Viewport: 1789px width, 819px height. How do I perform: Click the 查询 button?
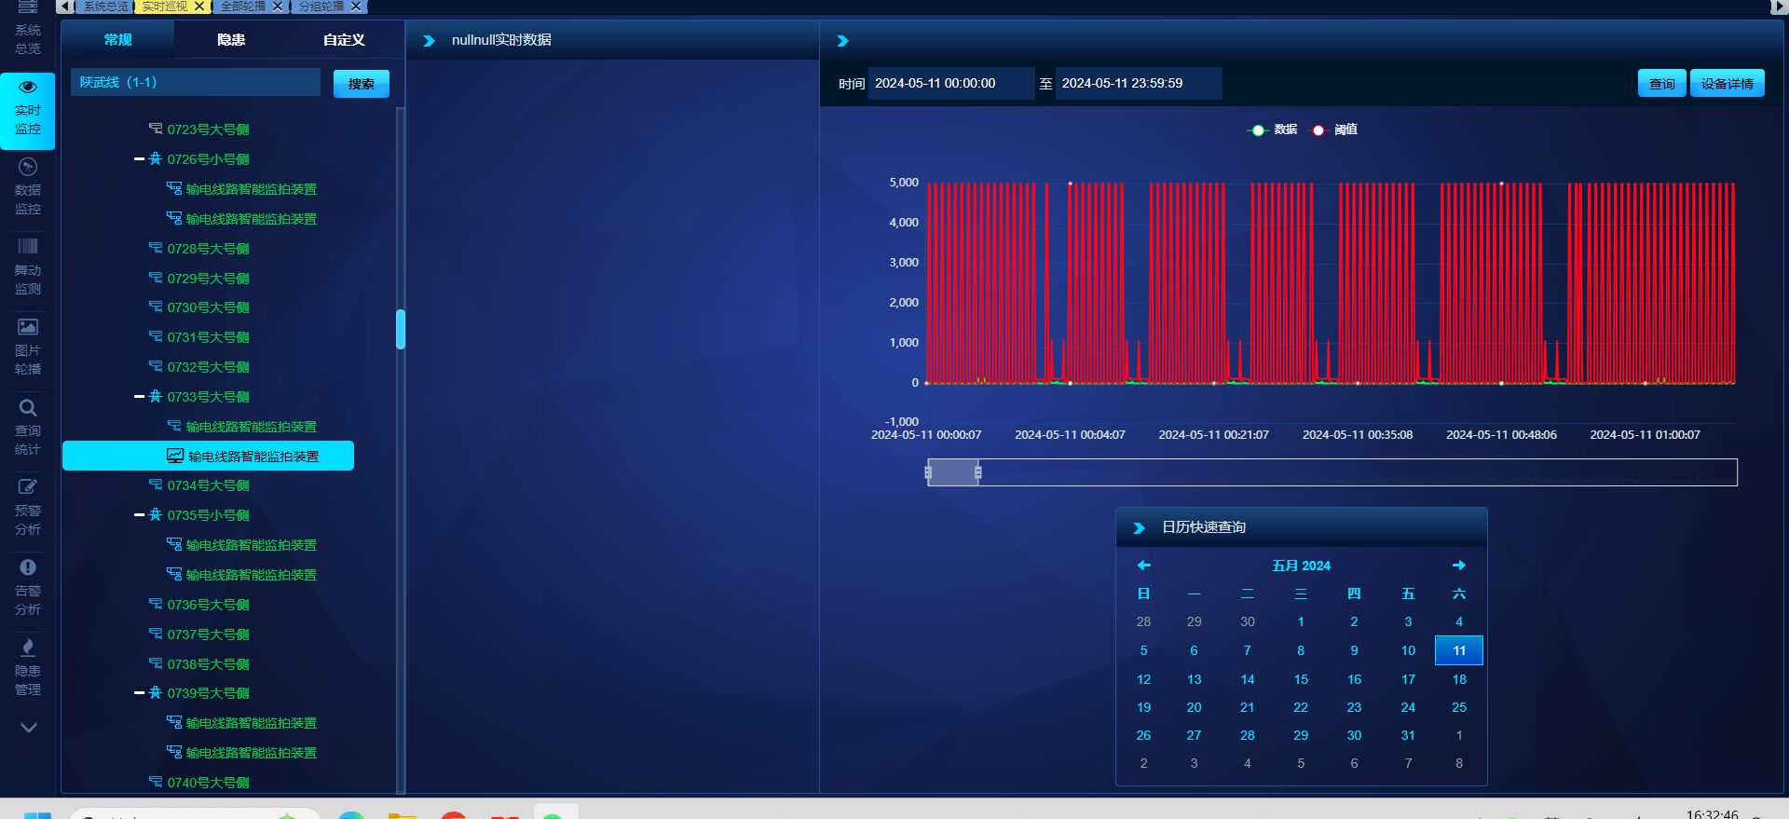click(1661, 84)
